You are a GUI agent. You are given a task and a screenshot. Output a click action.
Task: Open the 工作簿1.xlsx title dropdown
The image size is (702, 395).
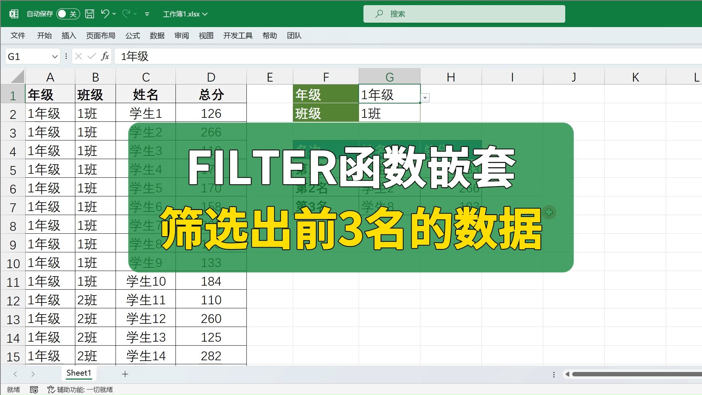(205, 14)
